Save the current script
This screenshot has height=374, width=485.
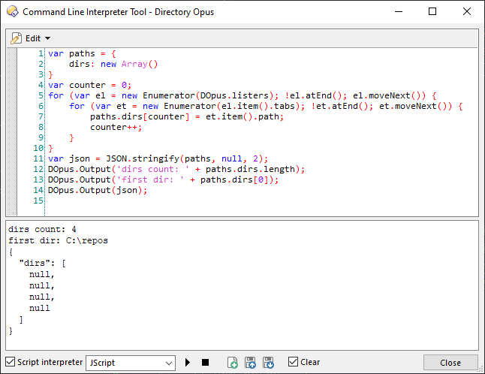(251, 363)
